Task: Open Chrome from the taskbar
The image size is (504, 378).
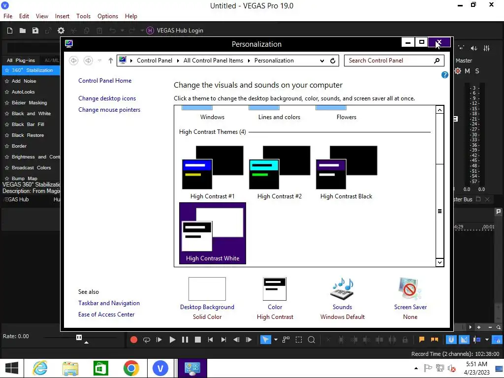Action: 131,368
